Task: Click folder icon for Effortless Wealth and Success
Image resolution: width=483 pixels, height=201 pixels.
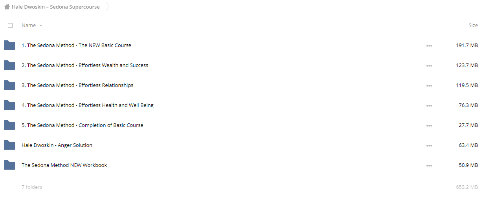Action: 9,65
